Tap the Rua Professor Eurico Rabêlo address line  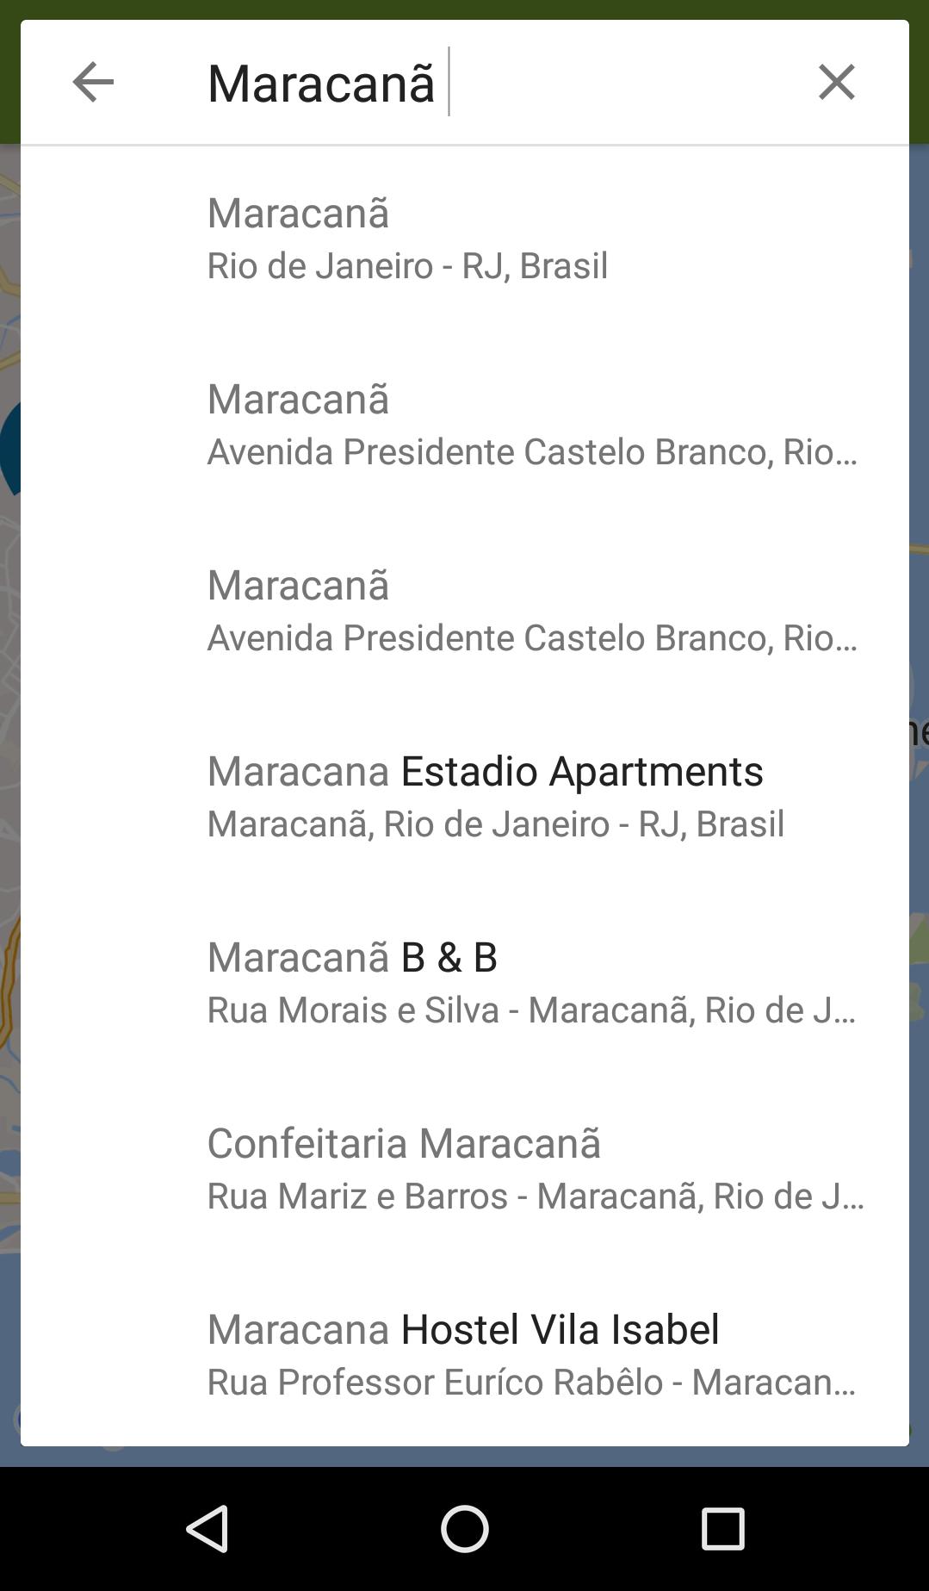[532, 1383]
